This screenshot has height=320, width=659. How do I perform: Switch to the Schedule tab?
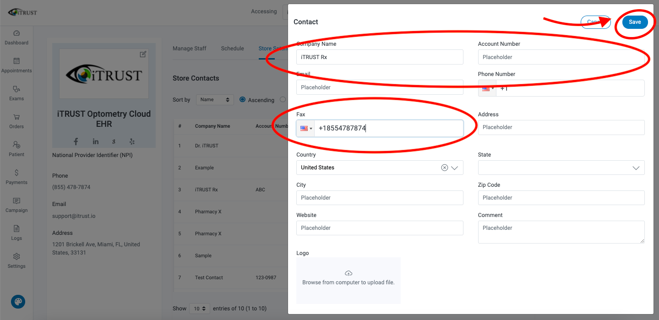(x=232, y=48)
